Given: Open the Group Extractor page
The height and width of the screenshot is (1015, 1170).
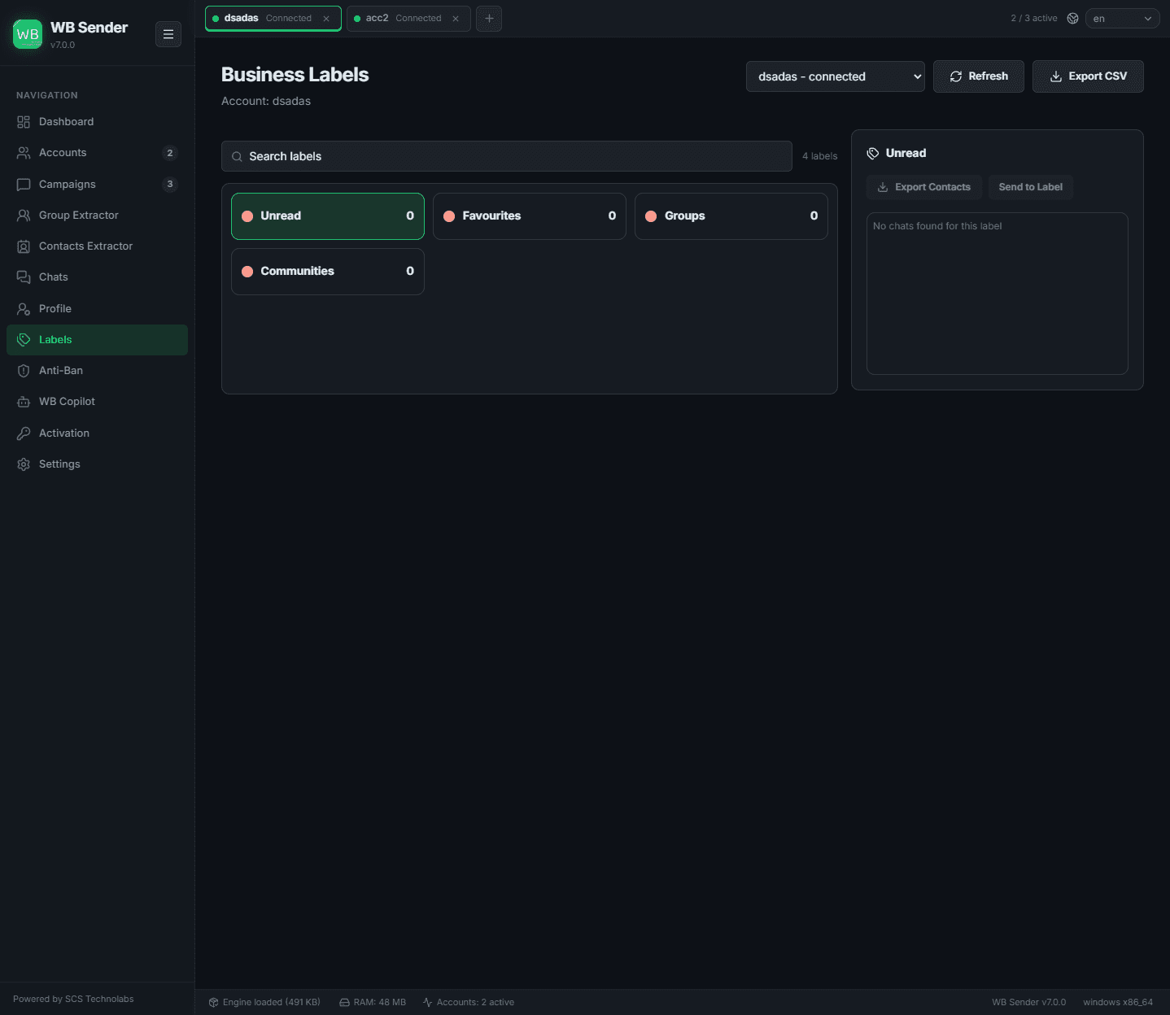Looking at the screenshot, I should 97,216.
